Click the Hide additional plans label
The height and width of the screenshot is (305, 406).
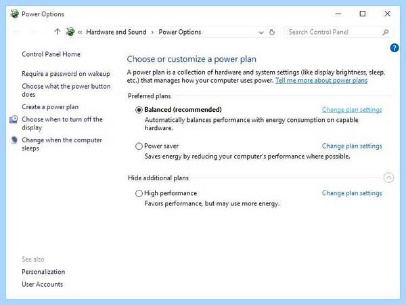(158, 178)
